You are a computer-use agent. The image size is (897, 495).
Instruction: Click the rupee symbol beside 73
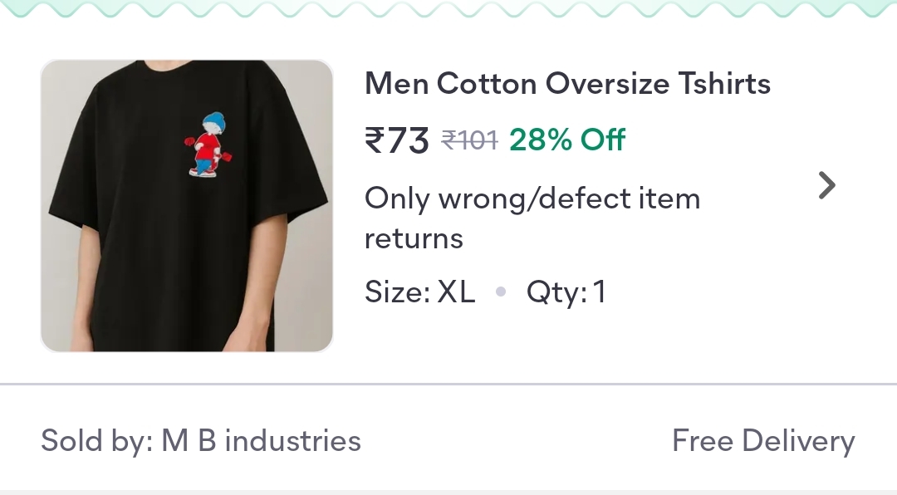pyautogui.click(x=375, y=140)
